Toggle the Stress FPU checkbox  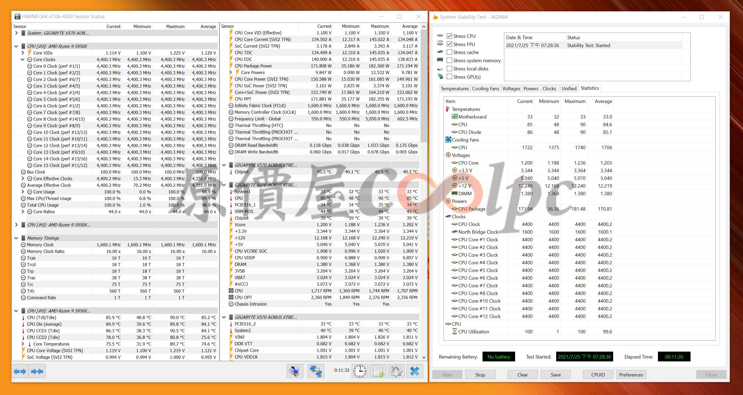coord(449,44)
